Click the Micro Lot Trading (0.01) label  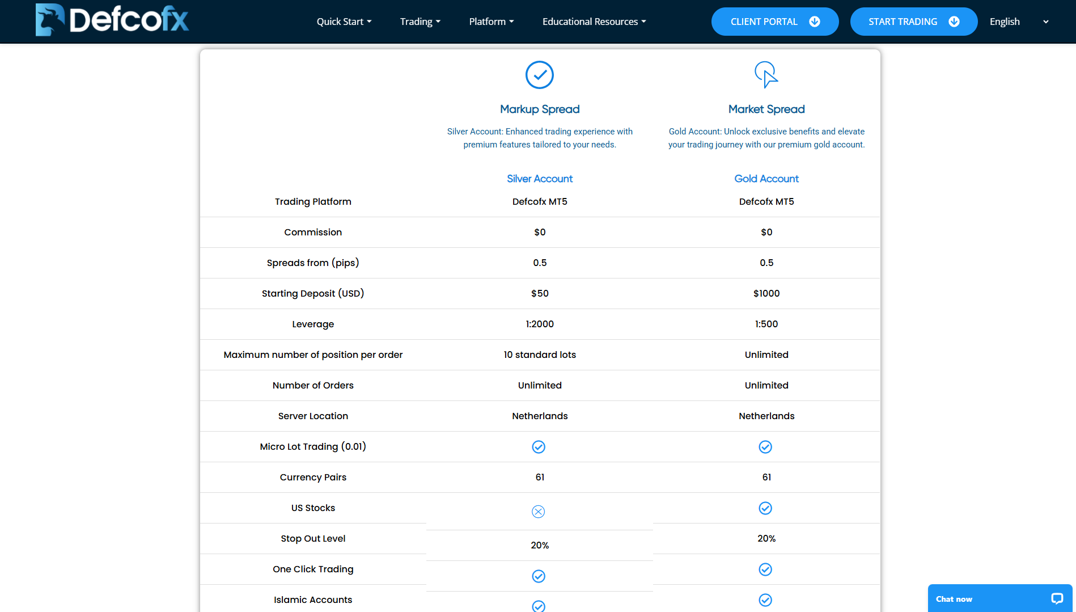point(313,446)
